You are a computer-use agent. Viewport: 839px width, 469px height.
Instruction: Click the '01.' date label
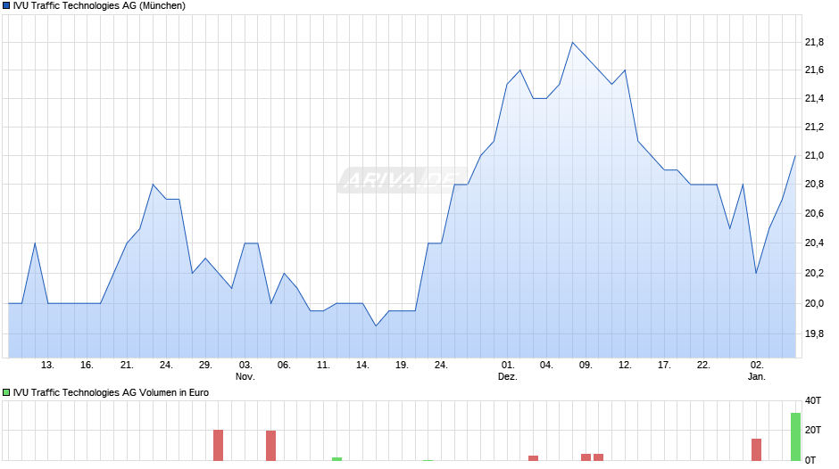508,366
